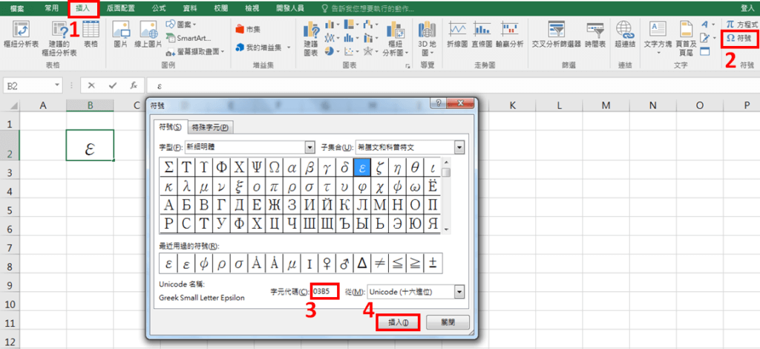
Task: Open the 方程式 (Equation) tool
Action: click(x=740, y=24)
